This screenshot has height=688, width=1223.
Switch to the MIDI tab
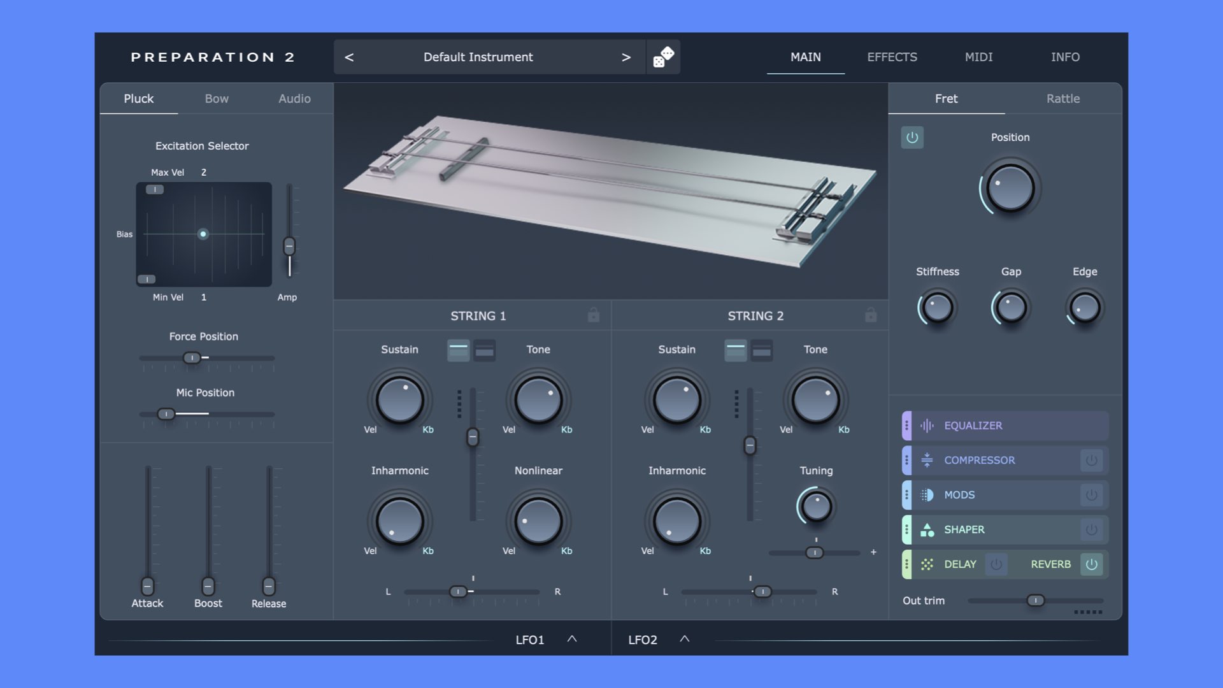[978, 57]
